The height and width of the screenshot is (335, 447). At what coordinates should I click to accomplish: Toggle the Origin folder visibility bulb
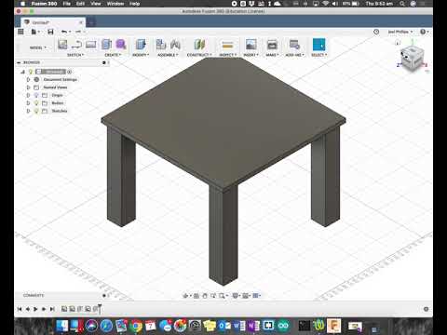coord(36,95)
